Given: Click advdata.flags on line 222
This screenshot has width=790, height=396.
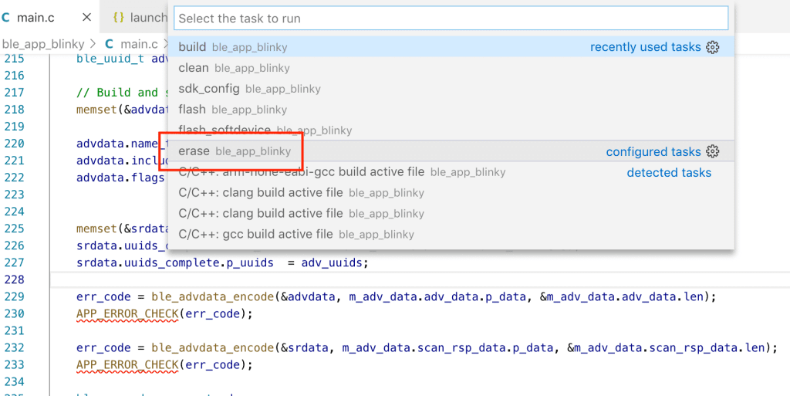Looking at the screenshot, I should tap(120, 178).
